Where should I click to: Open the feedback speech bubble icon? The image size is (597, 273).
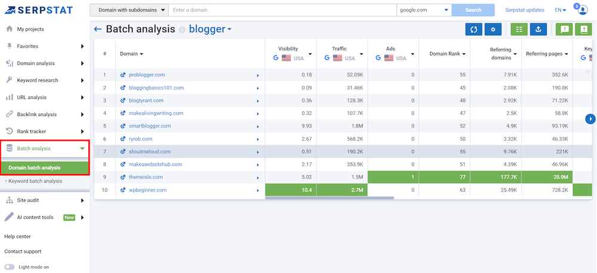[x=564, y=29]
